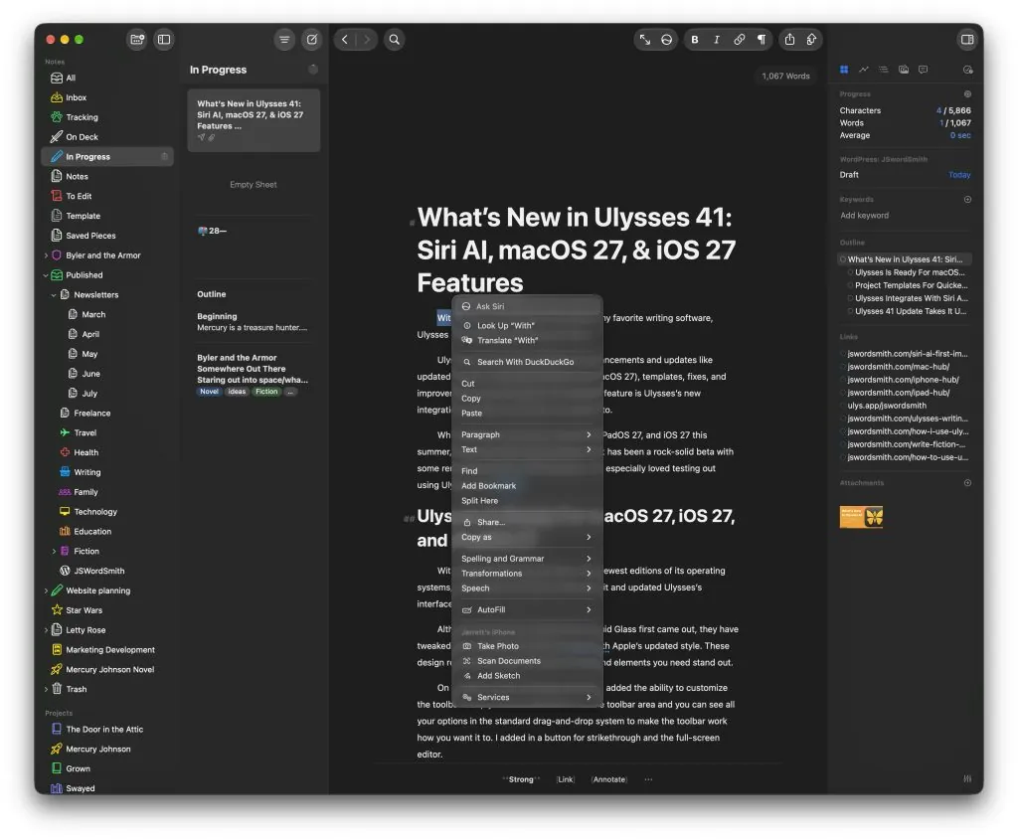This screenshot has height=840, width=1018.
Task: Open quick export / publish icon
Action: (x=811, y=40)
